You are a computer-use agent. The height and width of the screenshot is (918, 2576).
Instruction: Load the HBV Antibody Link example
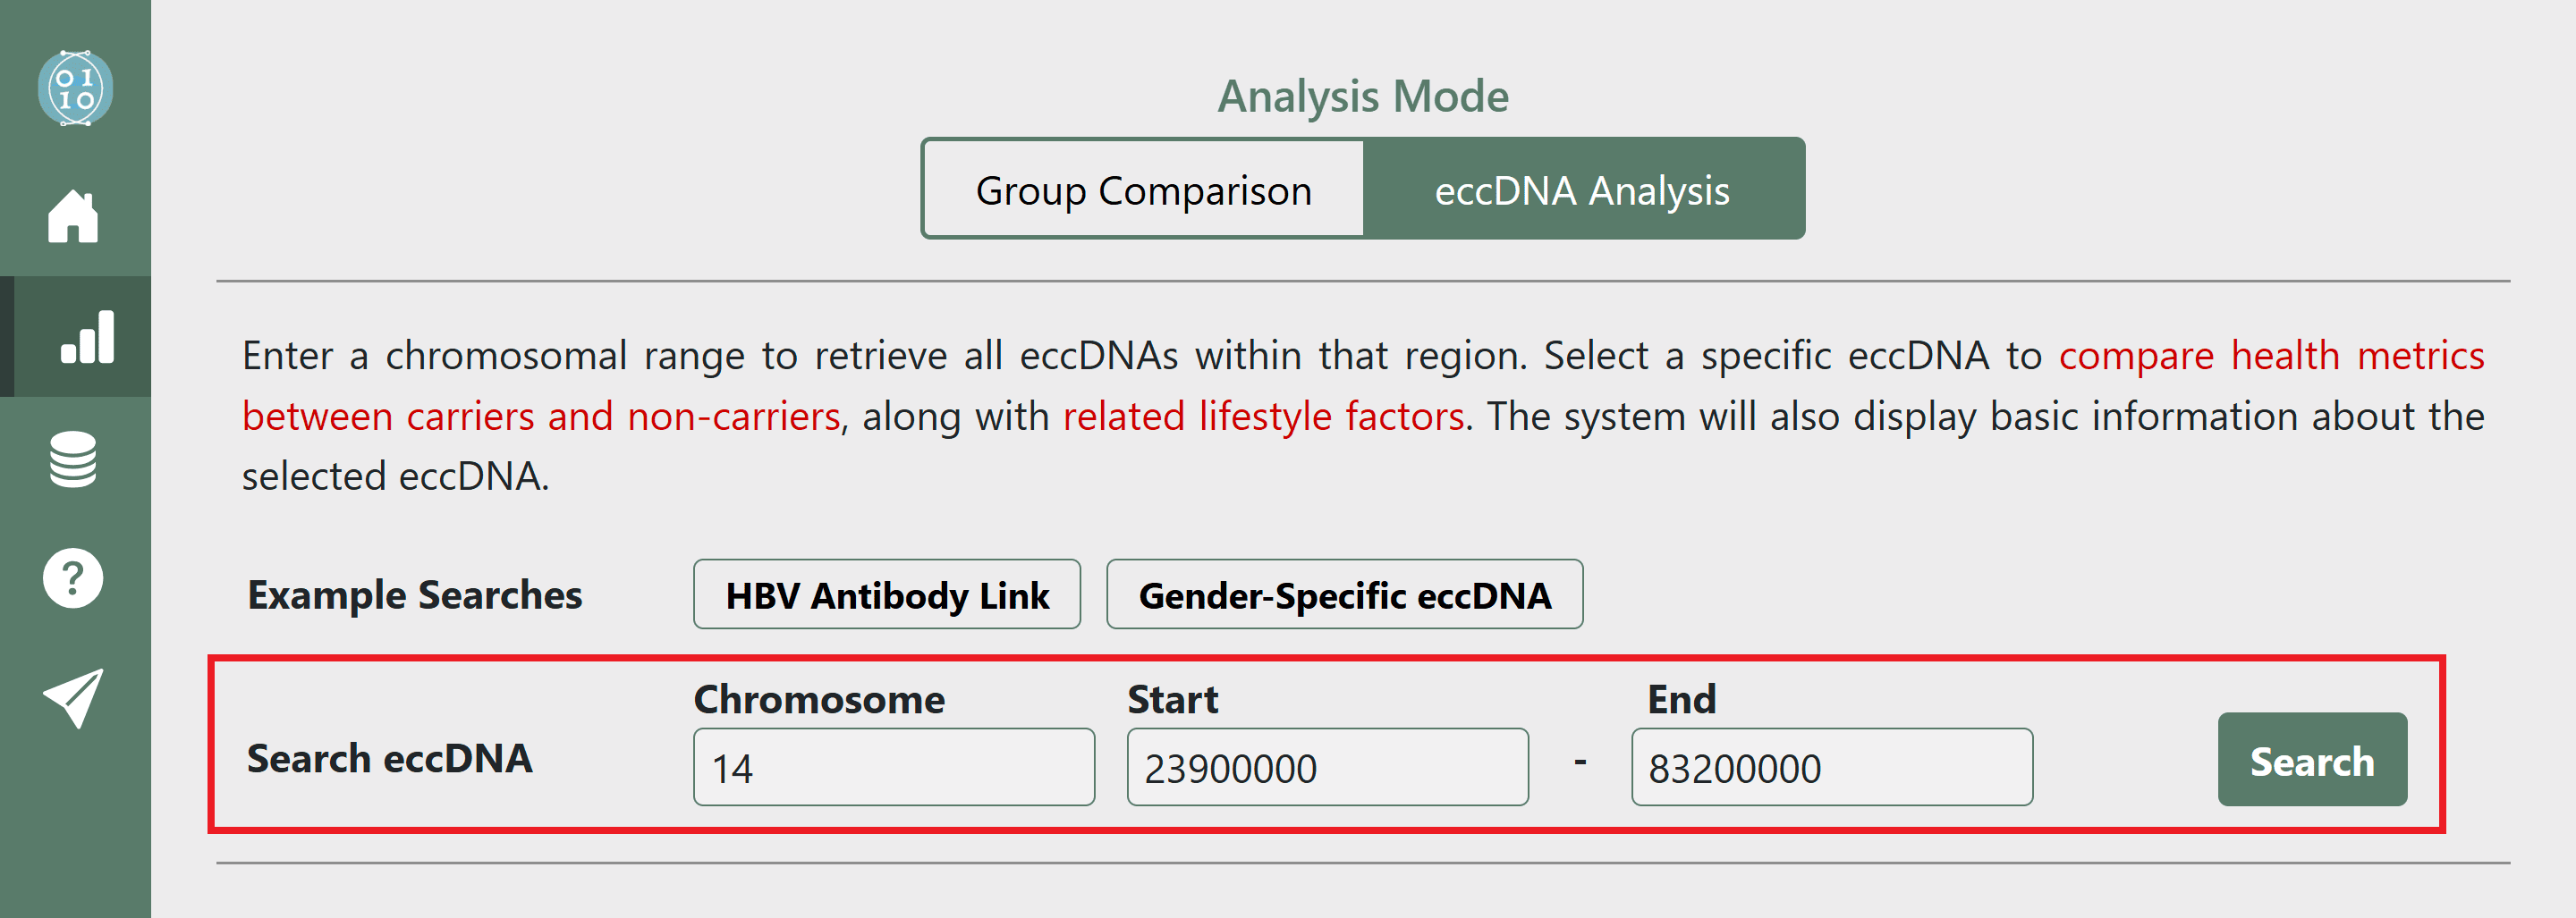pyautogui.click(x=886, y=595)
